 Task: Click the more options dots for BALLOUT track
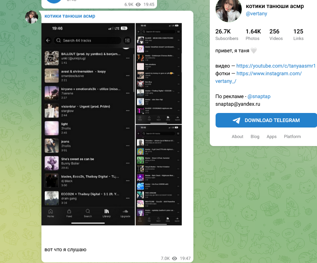tap(128, 58)
